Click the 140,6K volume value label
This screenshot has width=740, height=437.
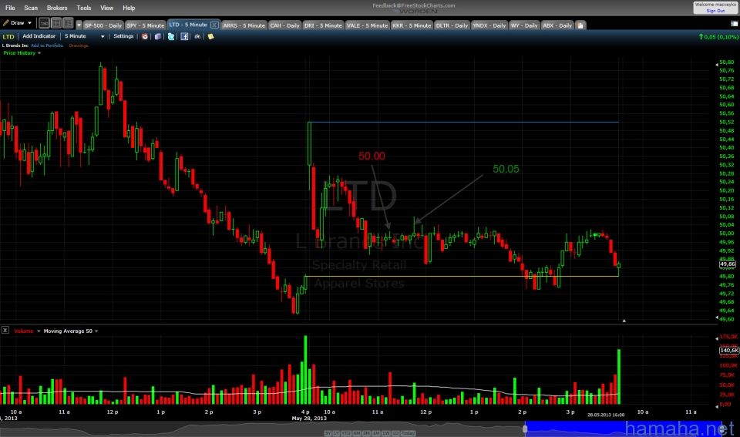(729, 350)
